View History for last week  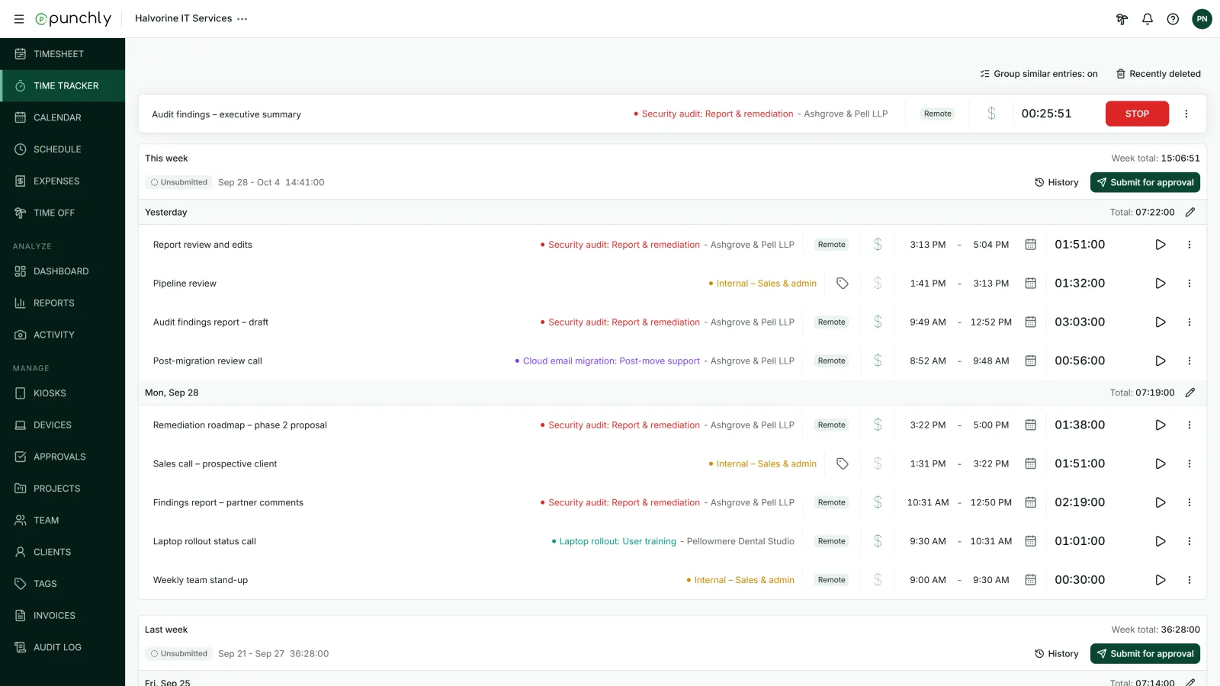[x=1056, y=654]
